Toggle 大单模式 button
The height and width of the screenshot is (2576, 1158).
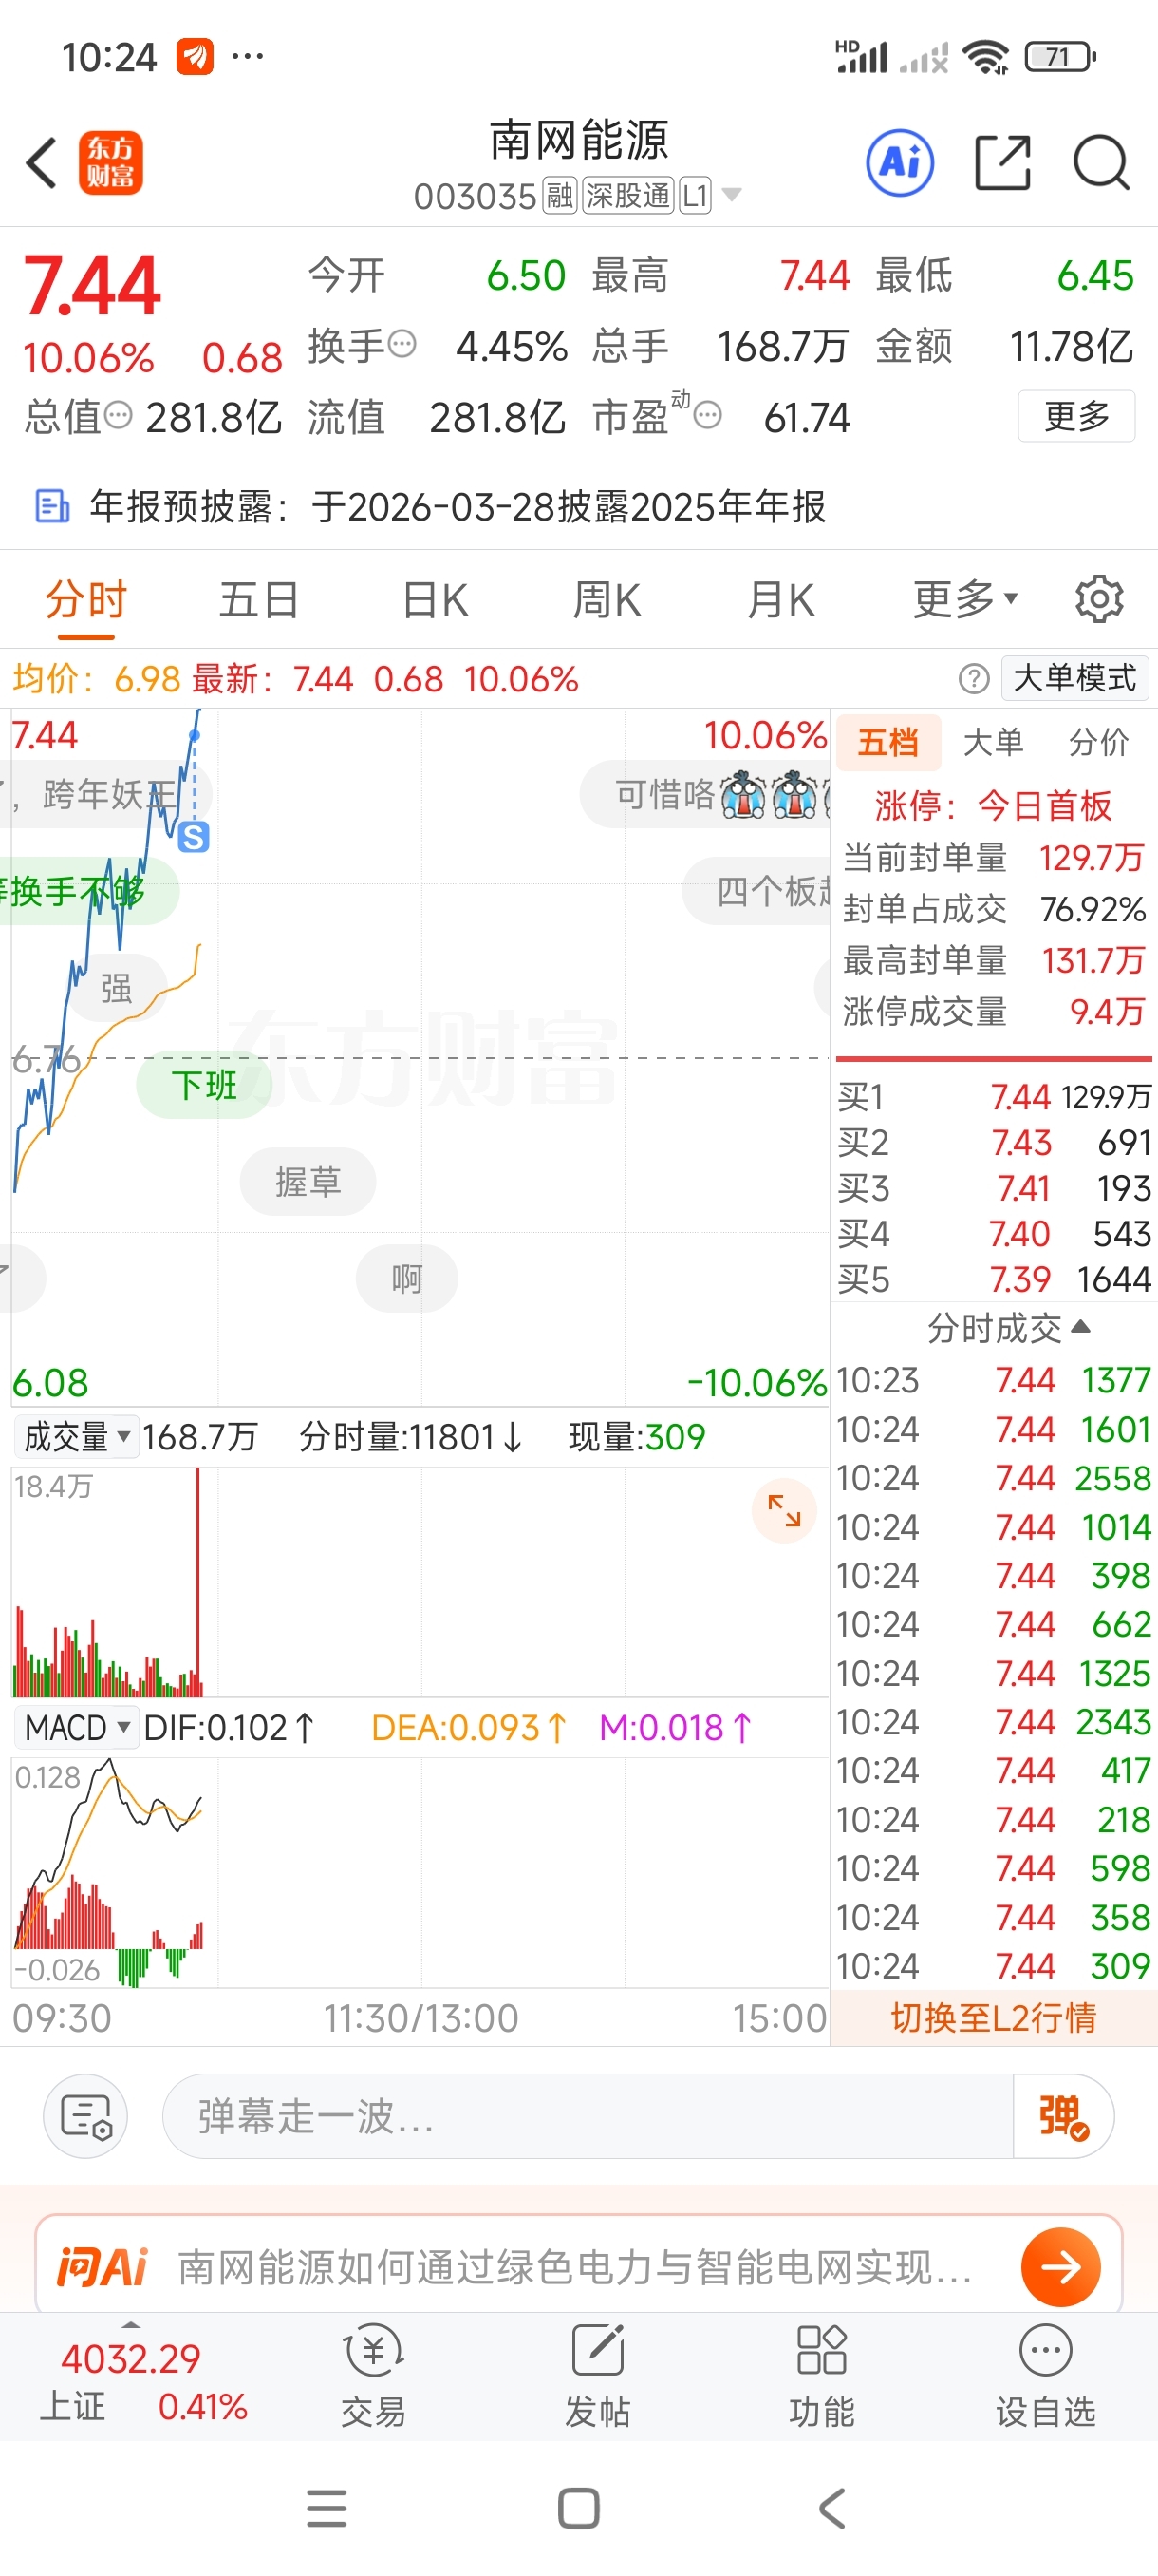pyautogui.click(x=1075, y=678)
